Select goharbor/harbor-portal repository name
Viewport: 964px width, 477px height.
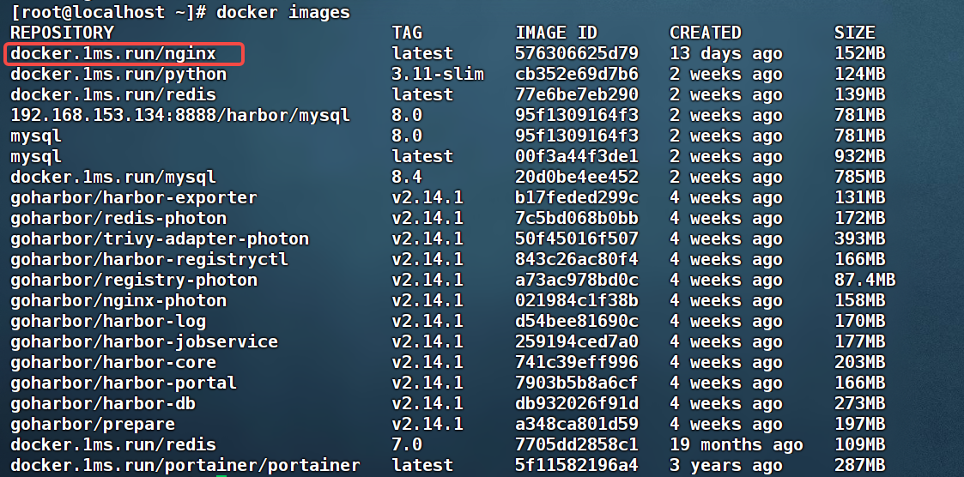click(124, 383)
